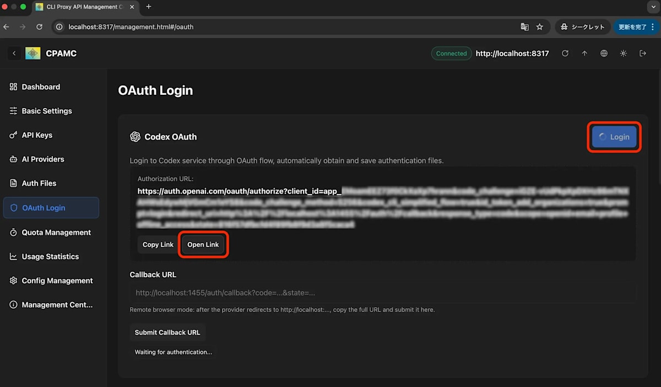Translate page via the translate icon

(524, 26)
